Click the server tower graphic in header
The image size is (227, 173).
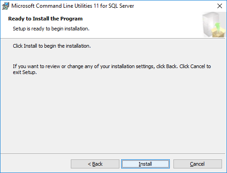coord(210,24)
